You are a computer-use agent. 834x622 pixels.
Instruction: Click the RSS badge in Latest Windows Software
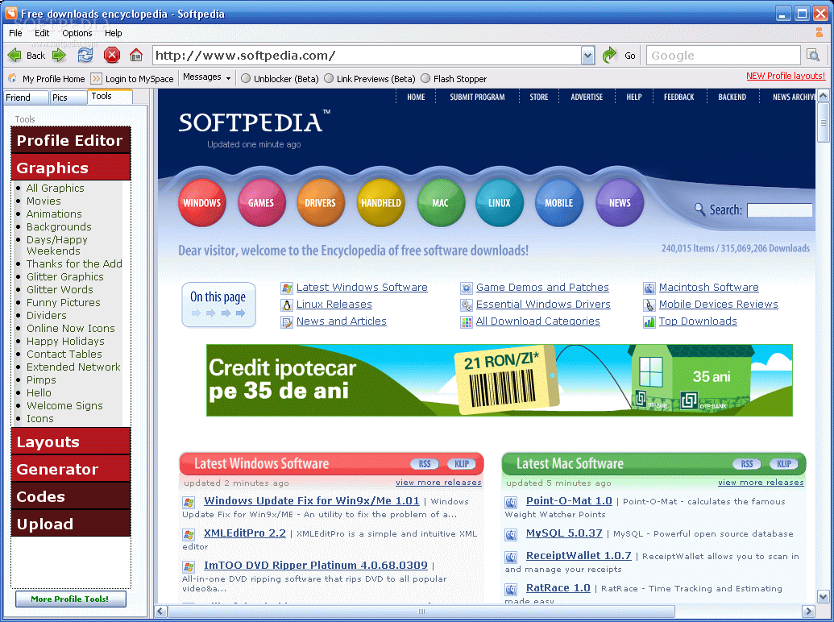click(425, 464)
